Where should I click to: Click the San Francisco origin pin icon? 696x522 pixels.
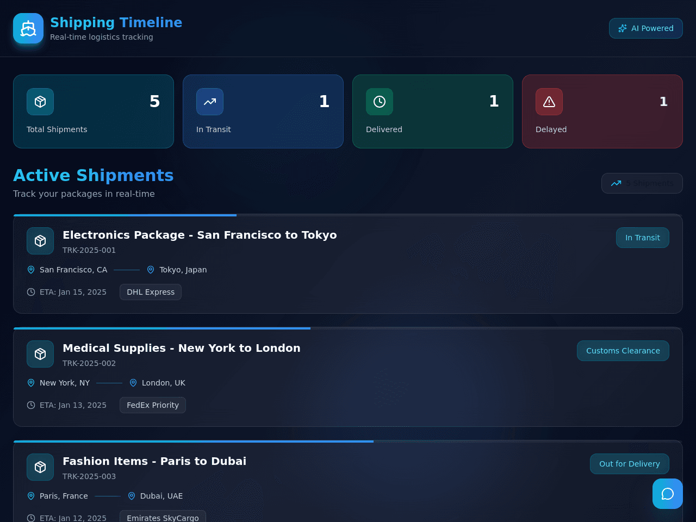(x=31, y=270)
